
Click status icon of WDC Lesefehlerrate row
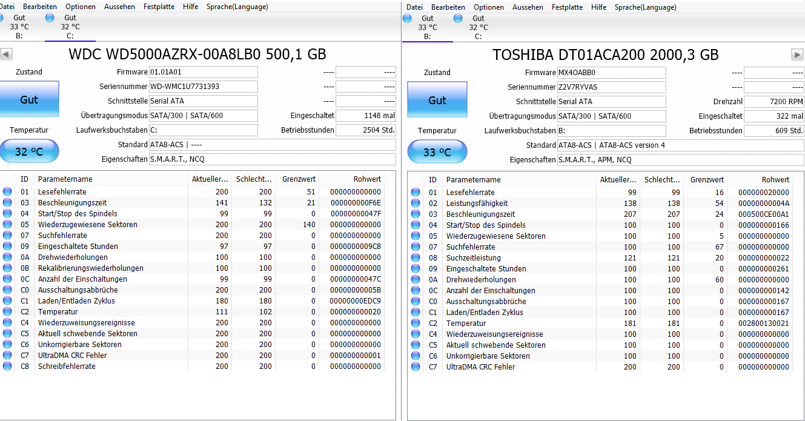coord(7,191)
